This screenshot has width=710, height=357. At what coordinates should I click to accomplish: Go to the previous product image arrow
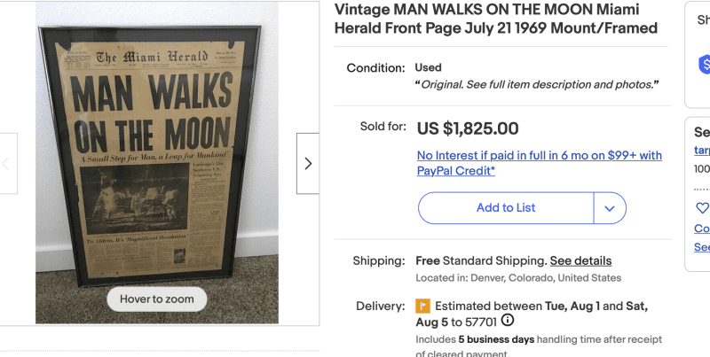click(7, 163)
